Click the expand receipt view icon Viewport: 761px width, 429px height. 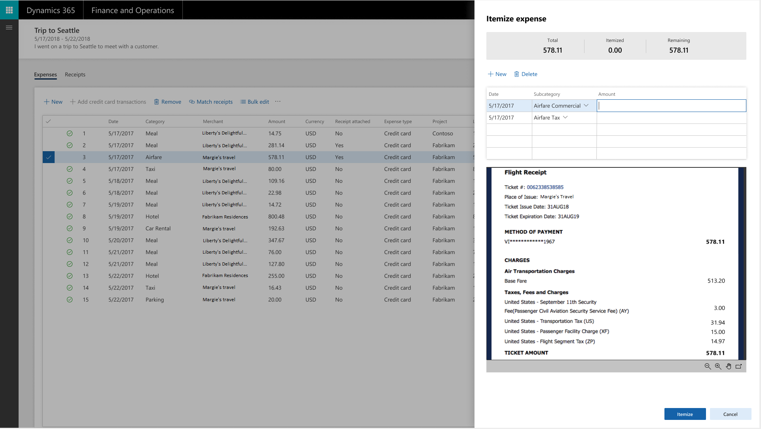(740, 366)
